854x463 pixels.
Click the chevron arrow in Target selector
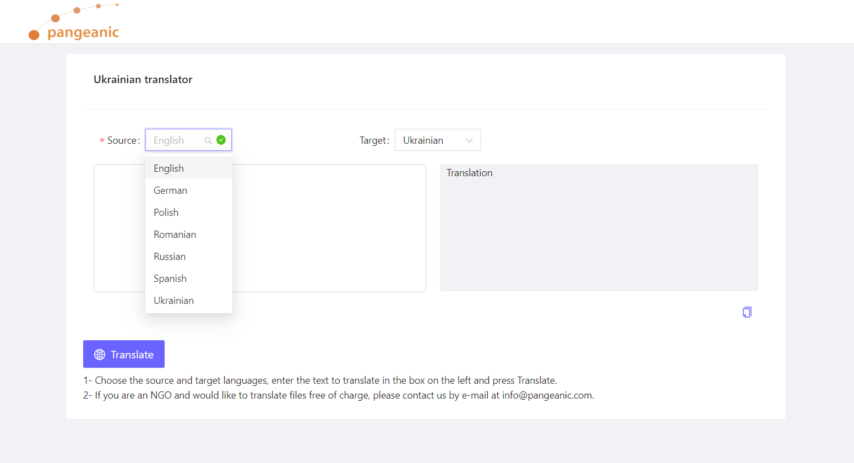click(469, 140)
